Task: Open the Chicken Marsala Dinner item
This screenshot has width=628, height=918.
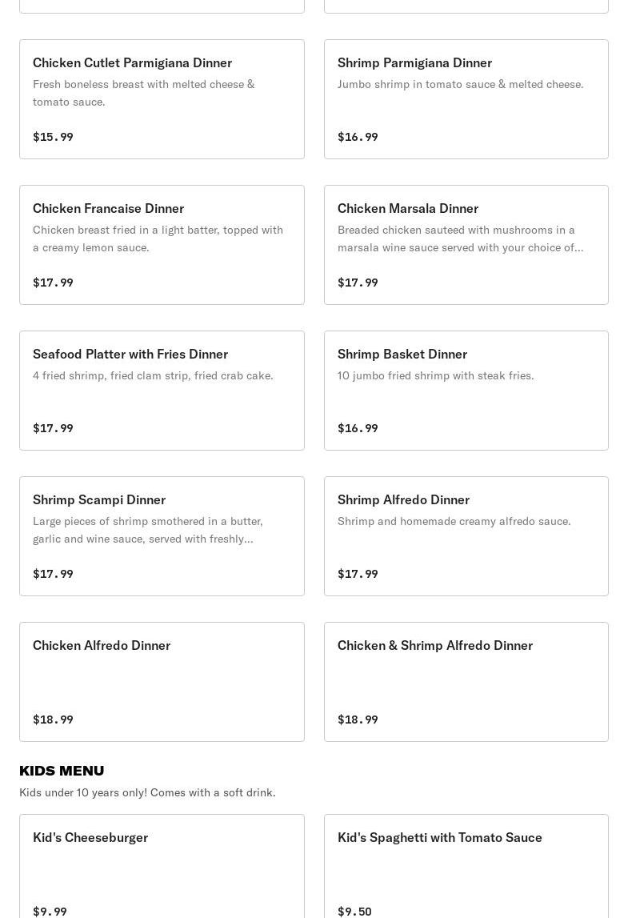Action: tap(407, 208)
